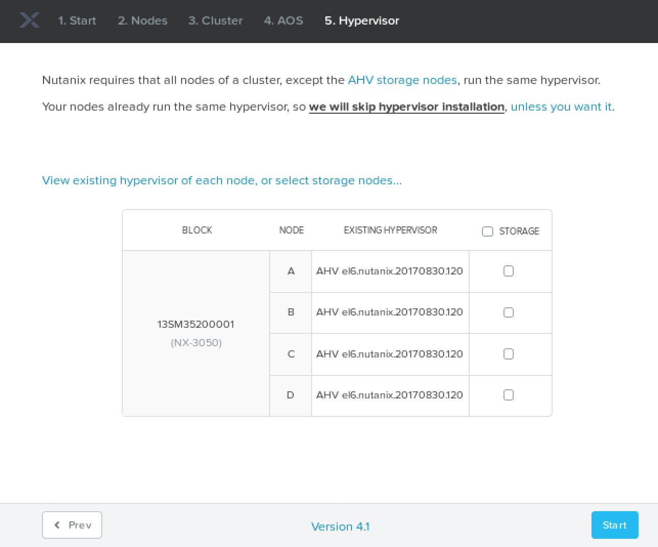Image resolution: width=658 pixels, height=547 pixels.
Task: Mark node A as storage node
Action: coord(509,271)
